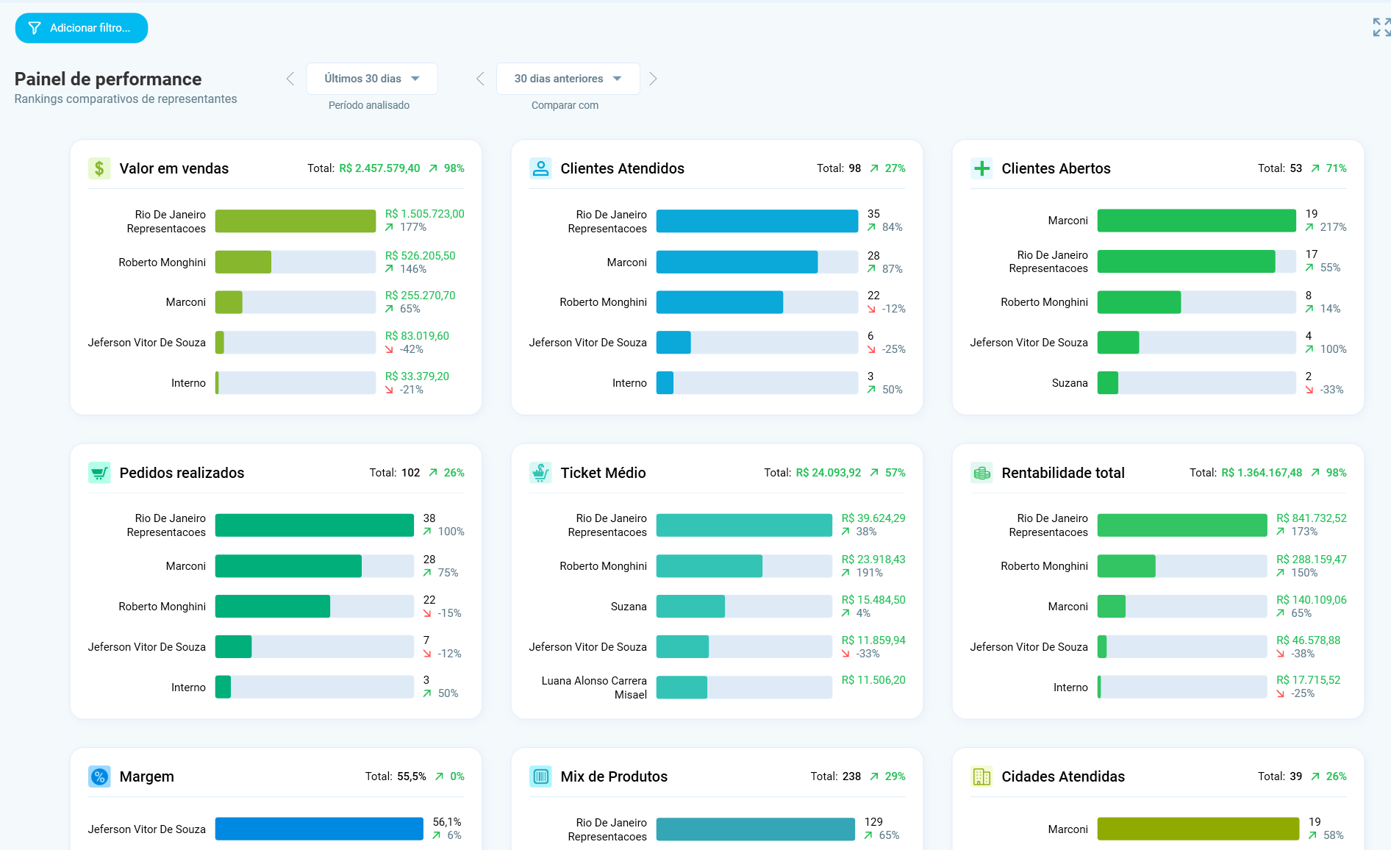Click Suzana label in Clientes Abertos
This screenshot has height=850, width=1391.
tap(1070, 383)
